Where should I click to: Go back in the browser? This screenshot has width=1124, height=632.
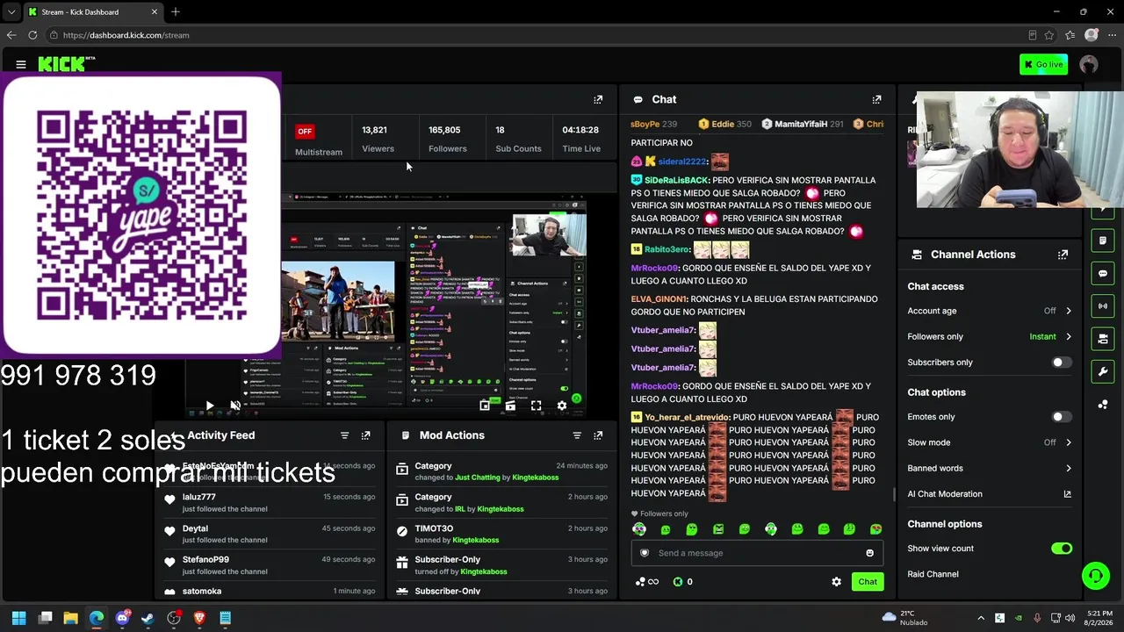[11, 35]
